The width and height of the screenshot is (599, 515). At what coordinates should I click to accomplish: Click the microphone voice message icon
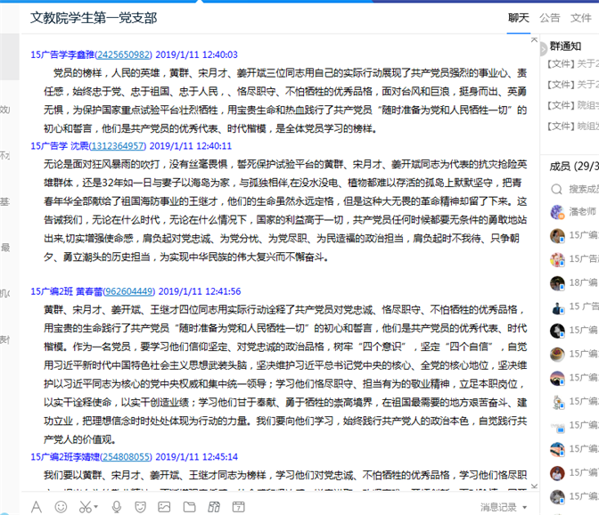pyautogui.click(x=116, y=506)
